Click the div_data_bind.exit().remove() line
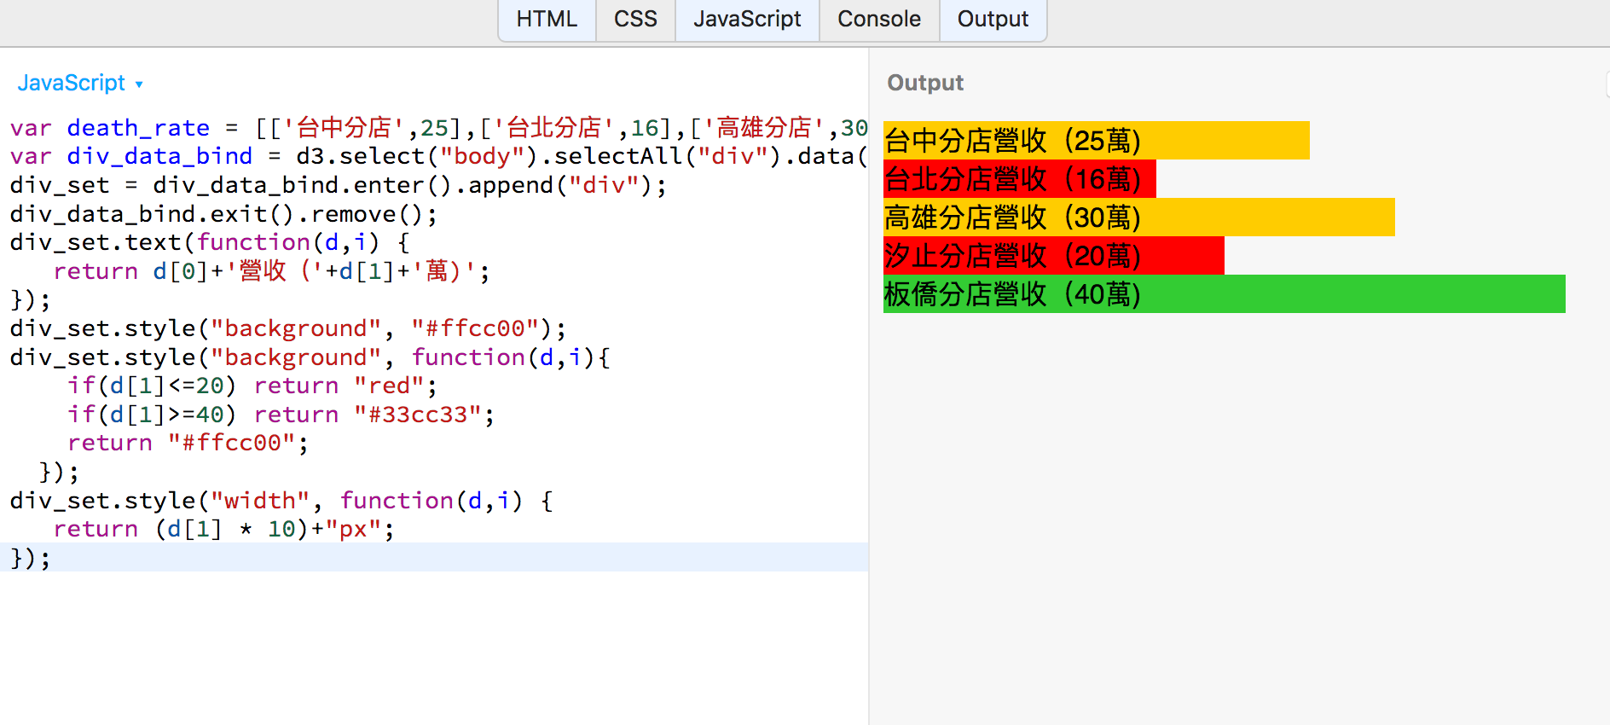The image size is (1610, 725). click(223, 214)
